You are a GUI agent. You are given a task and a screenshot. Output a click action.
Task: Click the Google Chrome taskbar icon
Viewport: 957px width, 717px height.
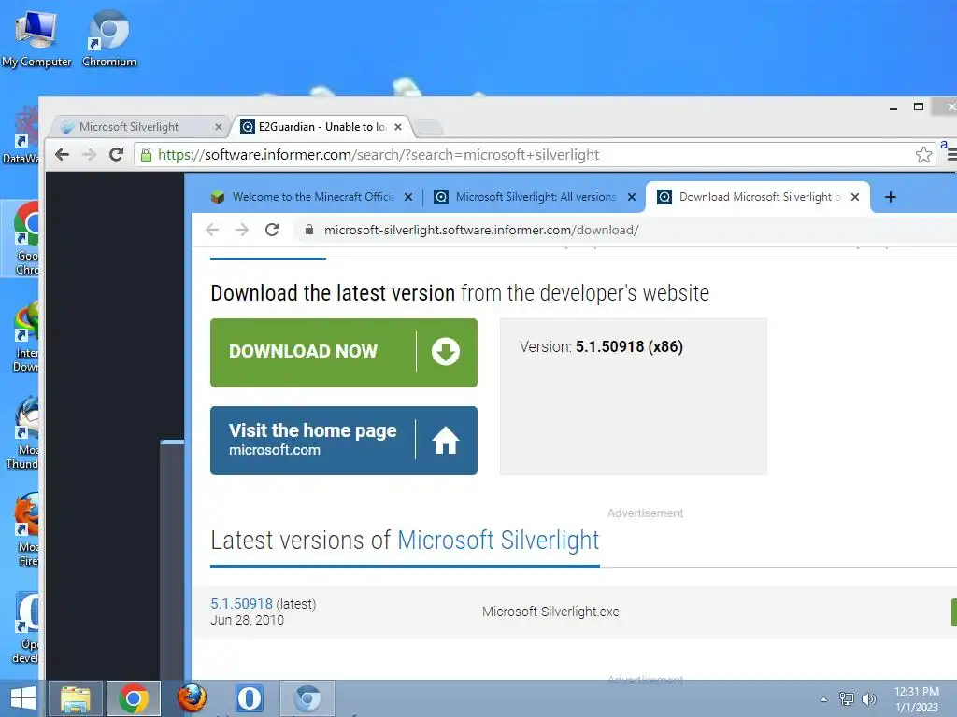(134, 698)
